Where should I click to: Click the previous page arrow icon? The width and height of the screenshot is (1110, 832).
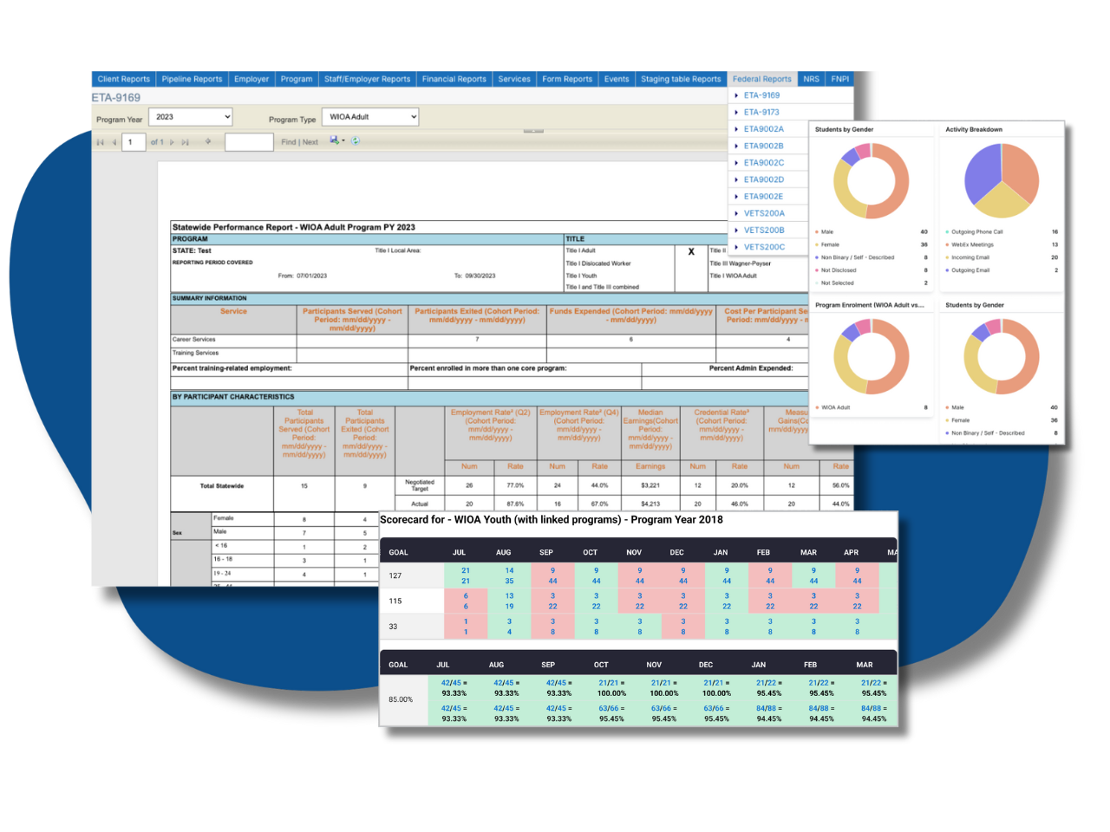[114, 142]
